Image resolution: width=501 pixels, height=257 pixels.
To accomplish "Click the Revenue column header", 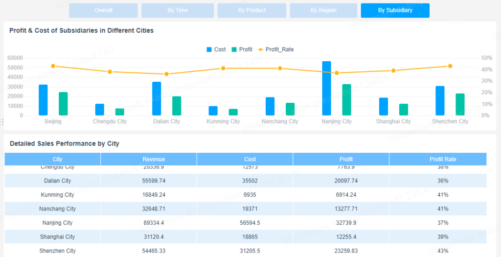I will [149, 159].
